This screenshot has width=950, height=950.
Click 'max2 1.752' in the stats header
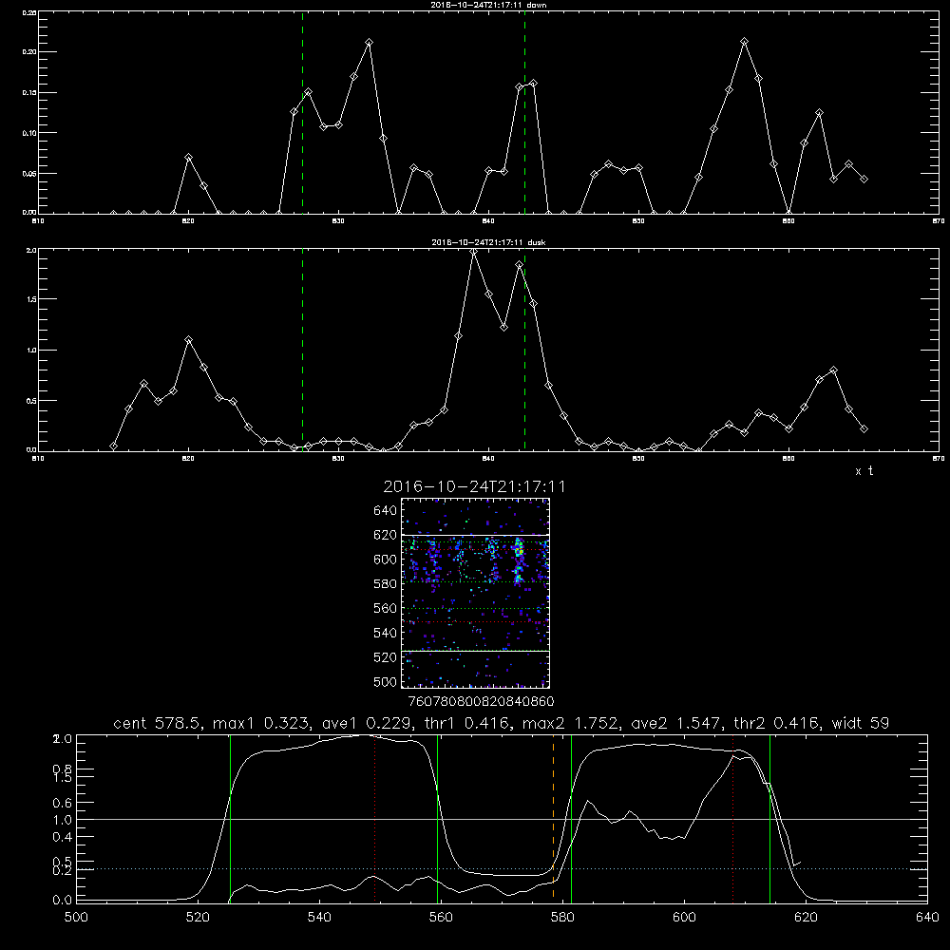coord(570,723)
